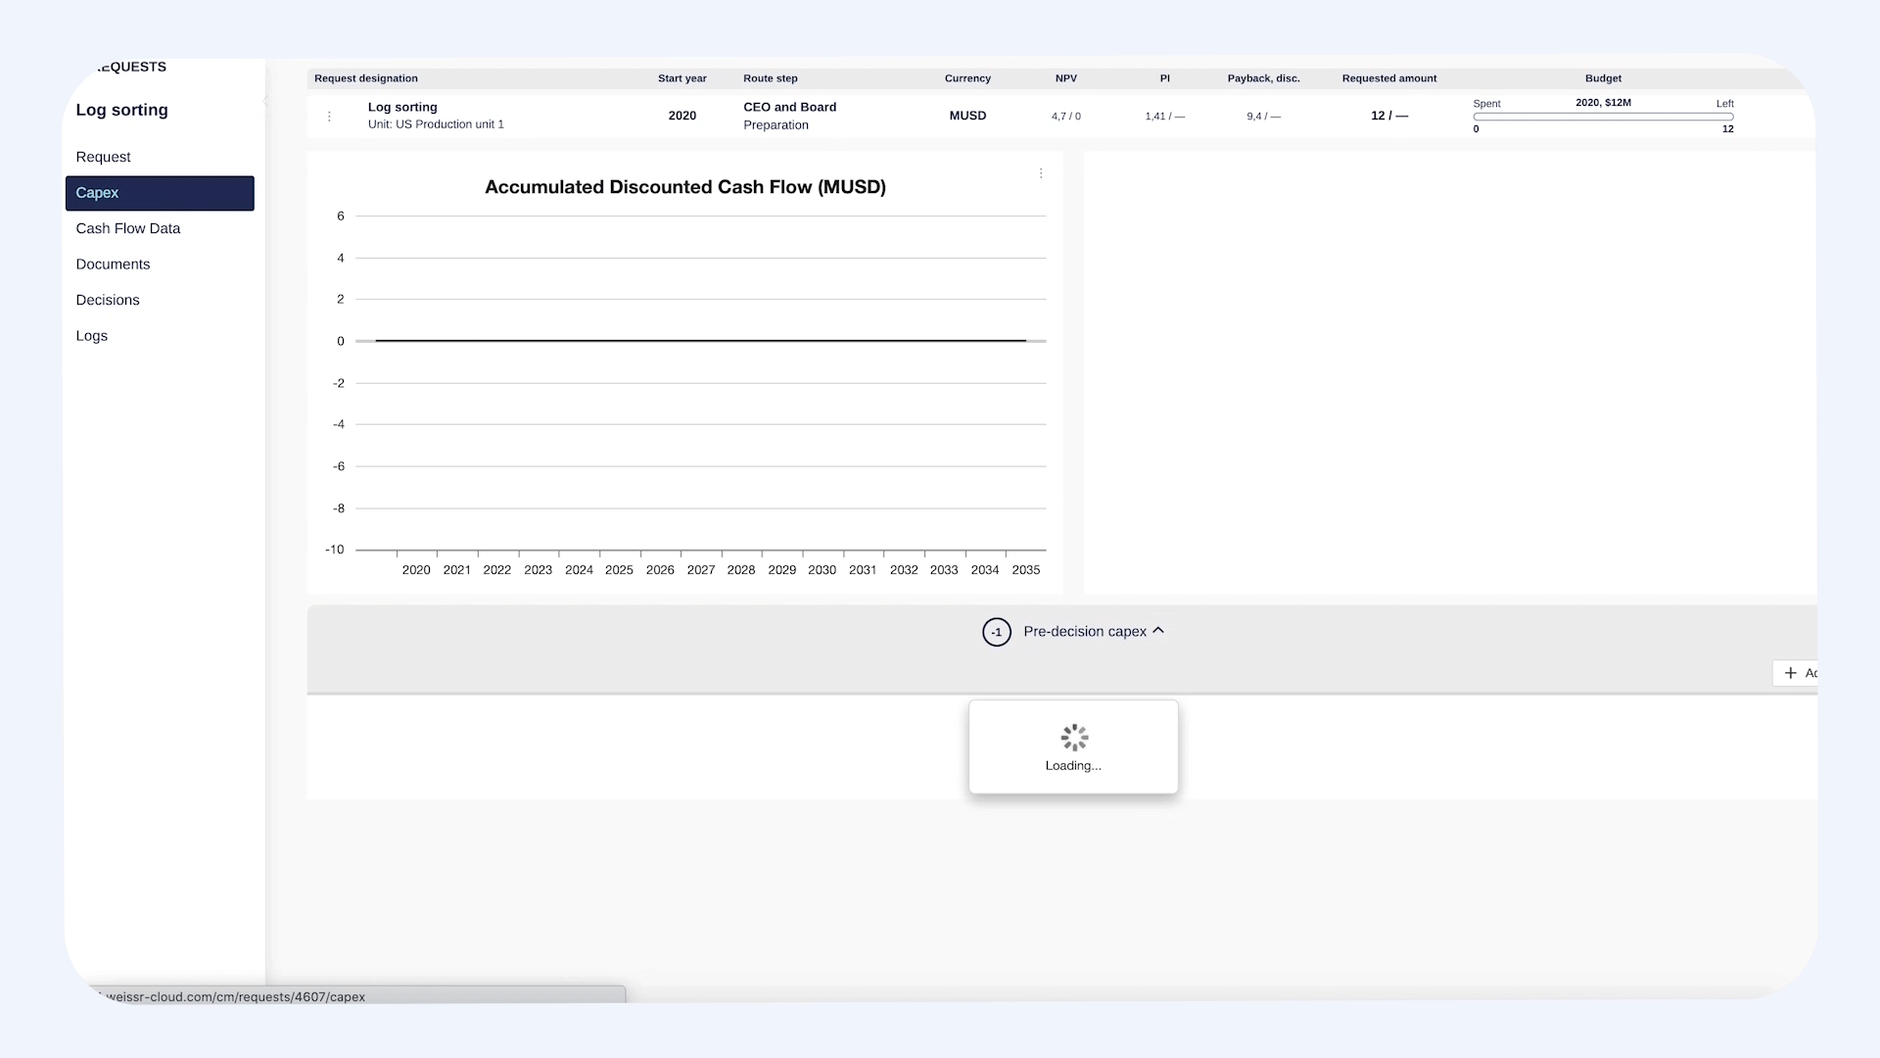Image resolution: width=1880 pixels, height=1058 pixels.
Task: Click the budget Spent progress bar
Action: coord(1603,116)
